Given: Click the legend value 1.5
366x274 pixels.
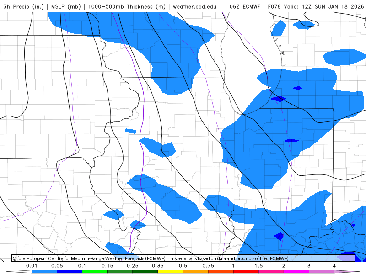Looking at the screenshot, I should (x=258, y=266).
